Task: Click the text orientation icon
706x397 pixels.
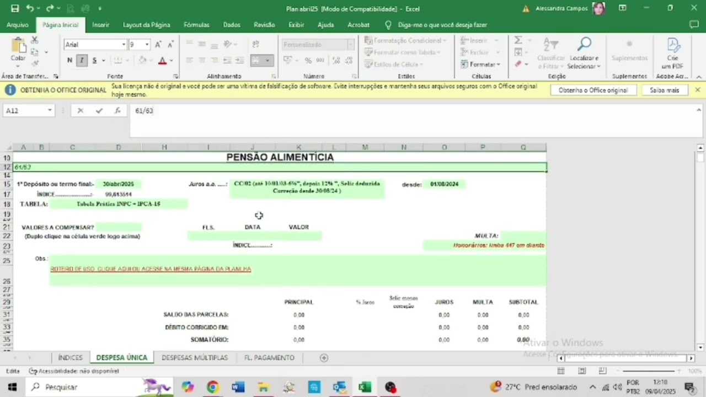Action: (228, 44)
